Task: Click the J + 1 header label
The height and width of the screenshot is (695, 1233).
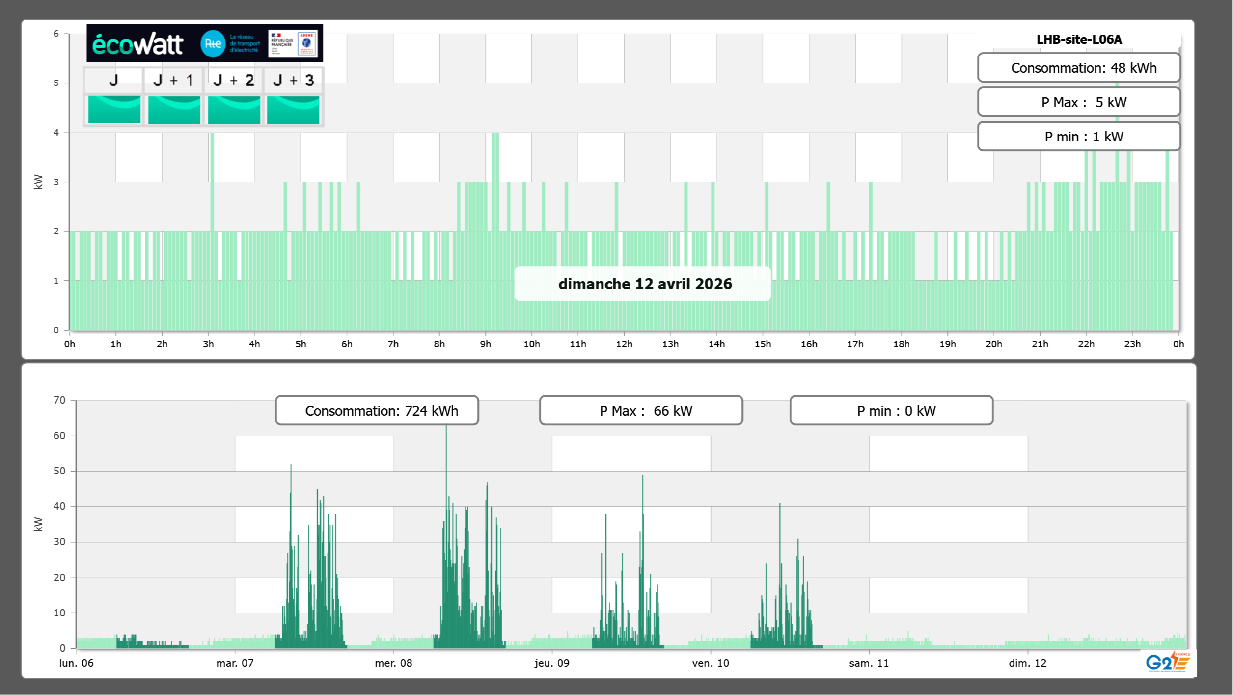Action: [x=173, y=80]
